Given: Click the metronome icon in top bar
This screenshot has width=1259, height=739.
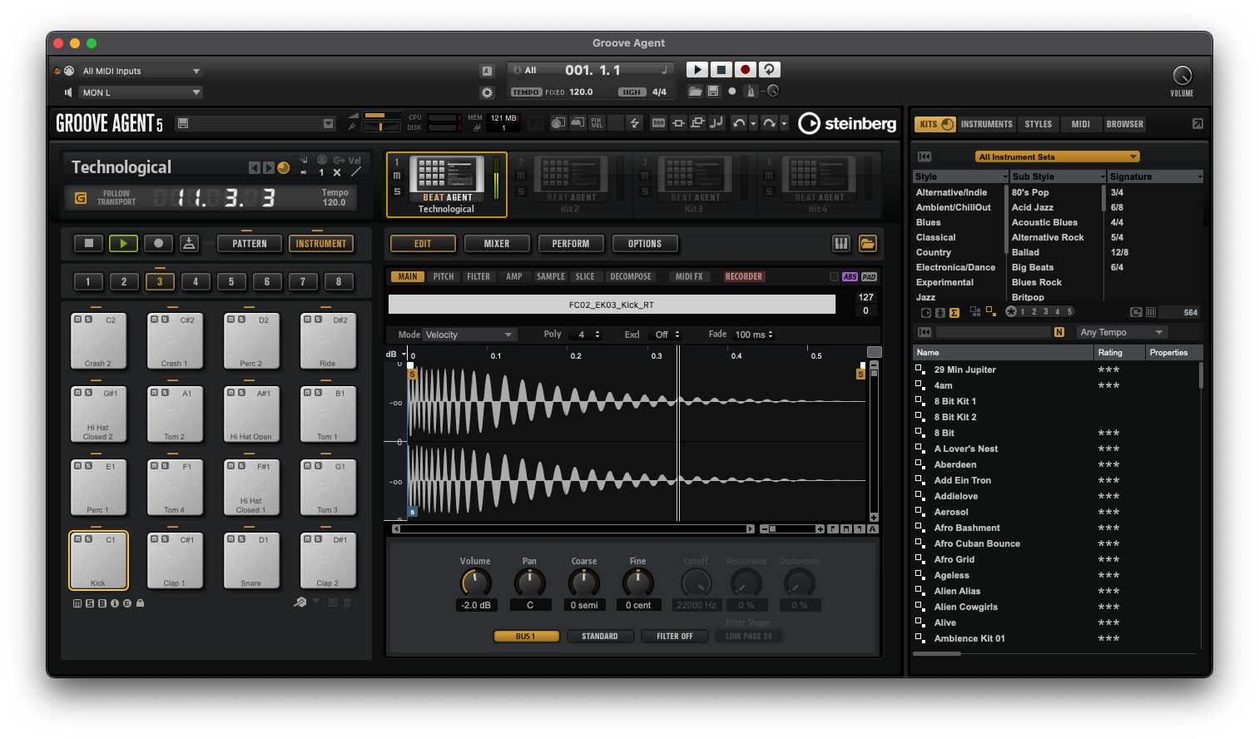Looking at the screenshot, I should pyautogui.click(x=751, y=92).
